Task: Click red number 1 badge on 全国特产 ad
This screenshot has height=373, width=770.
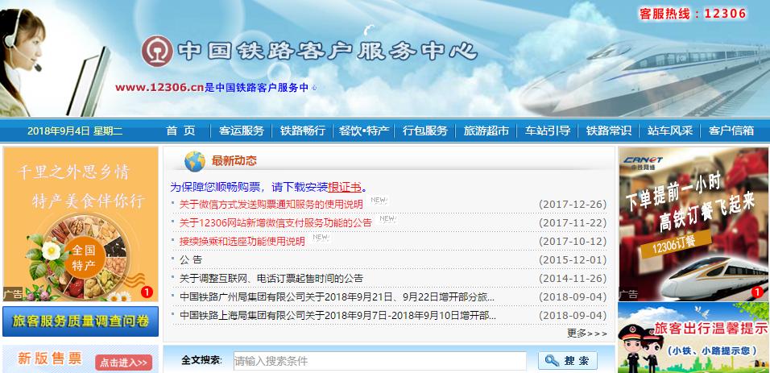Action: pos(147,292)
